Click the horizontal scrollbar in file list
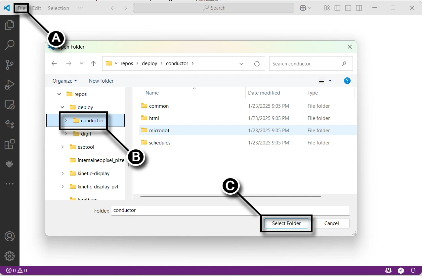 tap(231, 197)
